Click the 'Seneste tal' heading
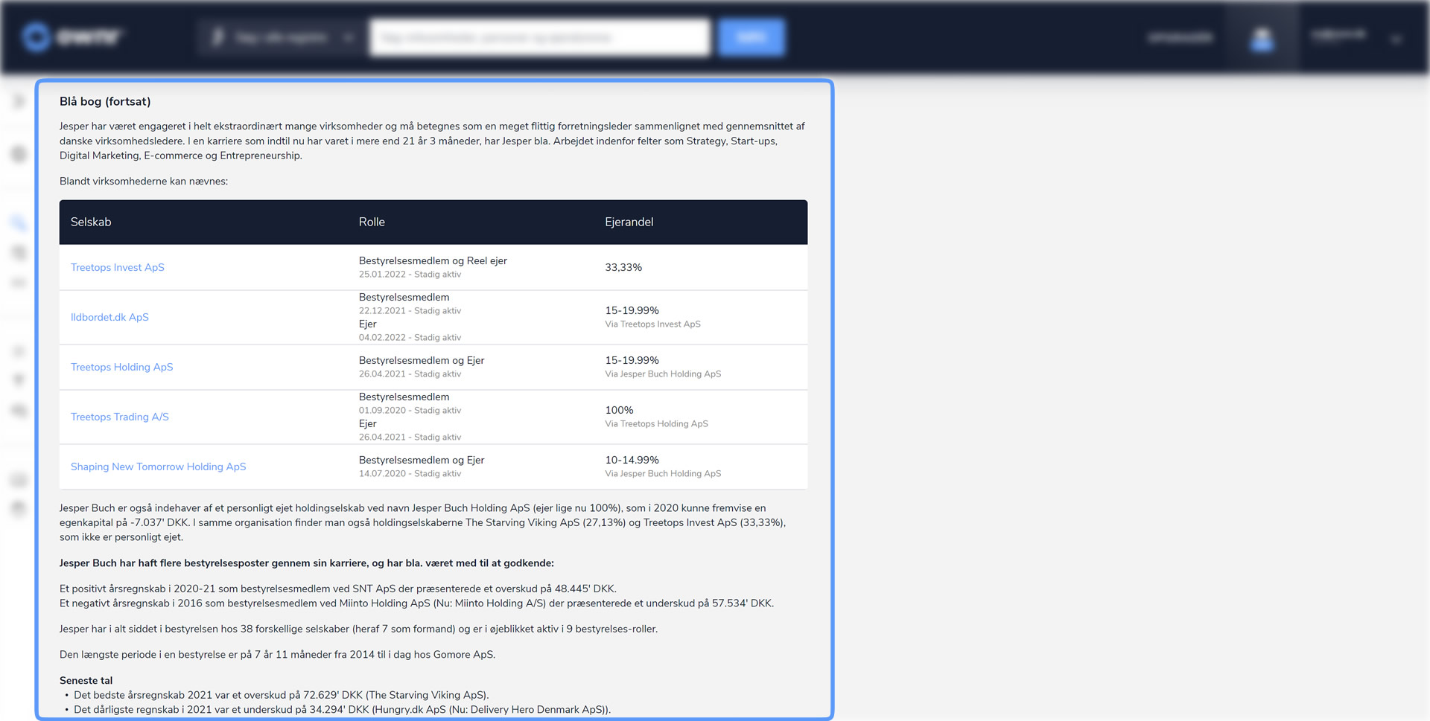Image resolution: width=1430 pixels, height=721 pixels. click(86, 680)
